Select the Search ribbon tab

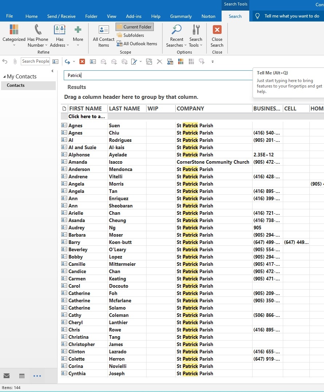235,16
